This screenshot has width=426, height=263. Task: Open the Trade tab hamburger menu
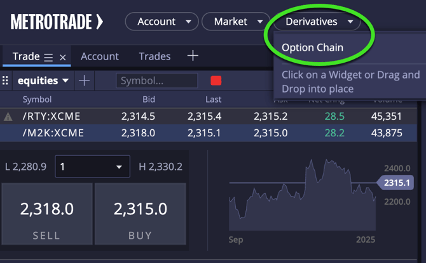pos(48,57)
